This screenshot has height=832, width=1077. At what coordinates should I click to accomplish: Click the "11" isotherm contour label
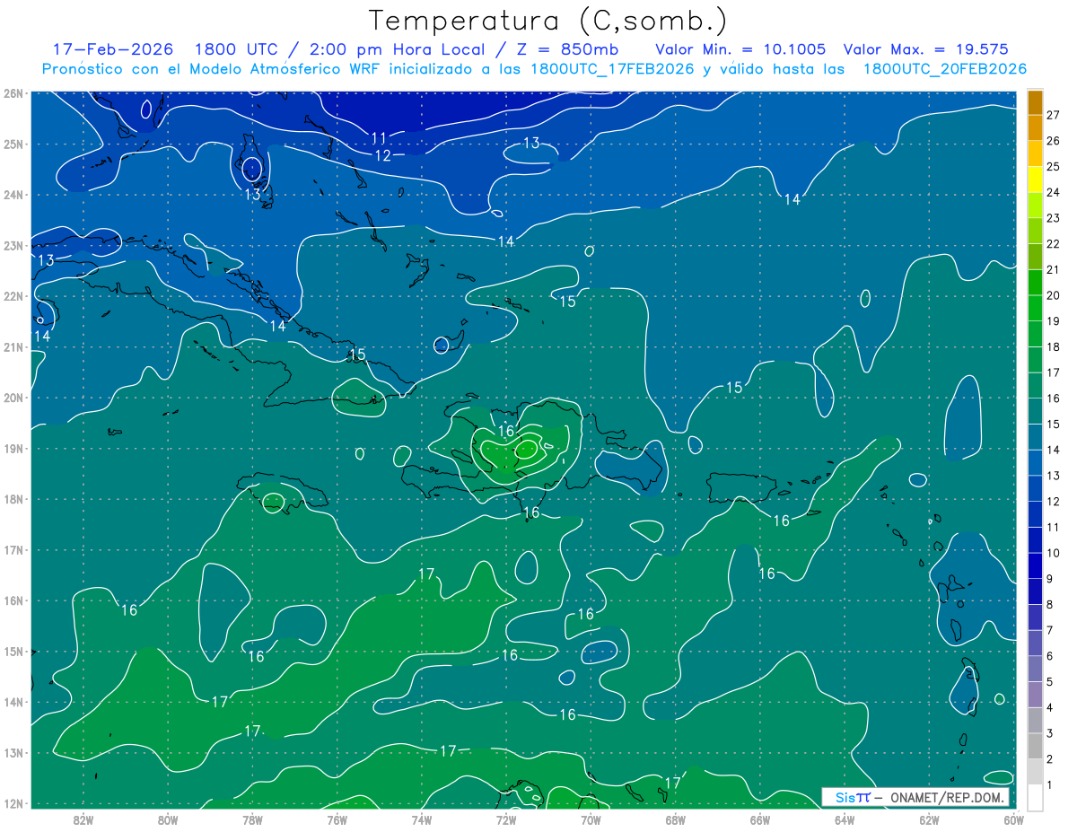point(380,138)
